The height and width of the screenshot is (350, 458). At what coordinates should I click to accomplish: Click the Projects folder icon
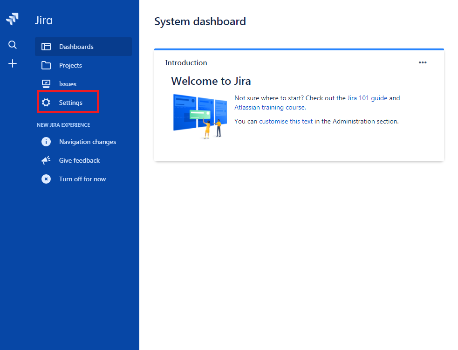46,65
